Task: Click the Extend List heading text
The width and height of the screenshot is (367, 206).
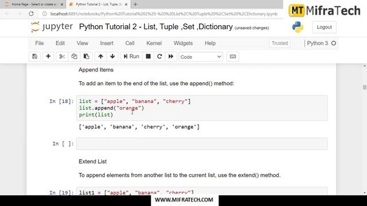Action: (92, 161)
